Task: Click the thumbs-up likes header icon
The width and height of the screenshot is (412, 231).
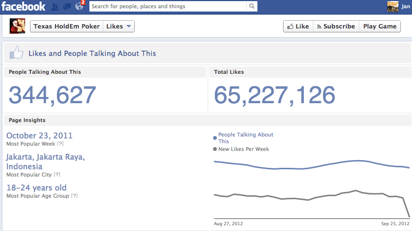Action: [16, 53]
